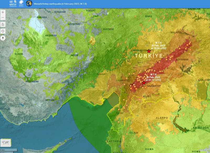Click the UN emblem above the unitar logo
Image resolution: width=210 pixels, height=153 pixels.
click(x=11, y=1)
